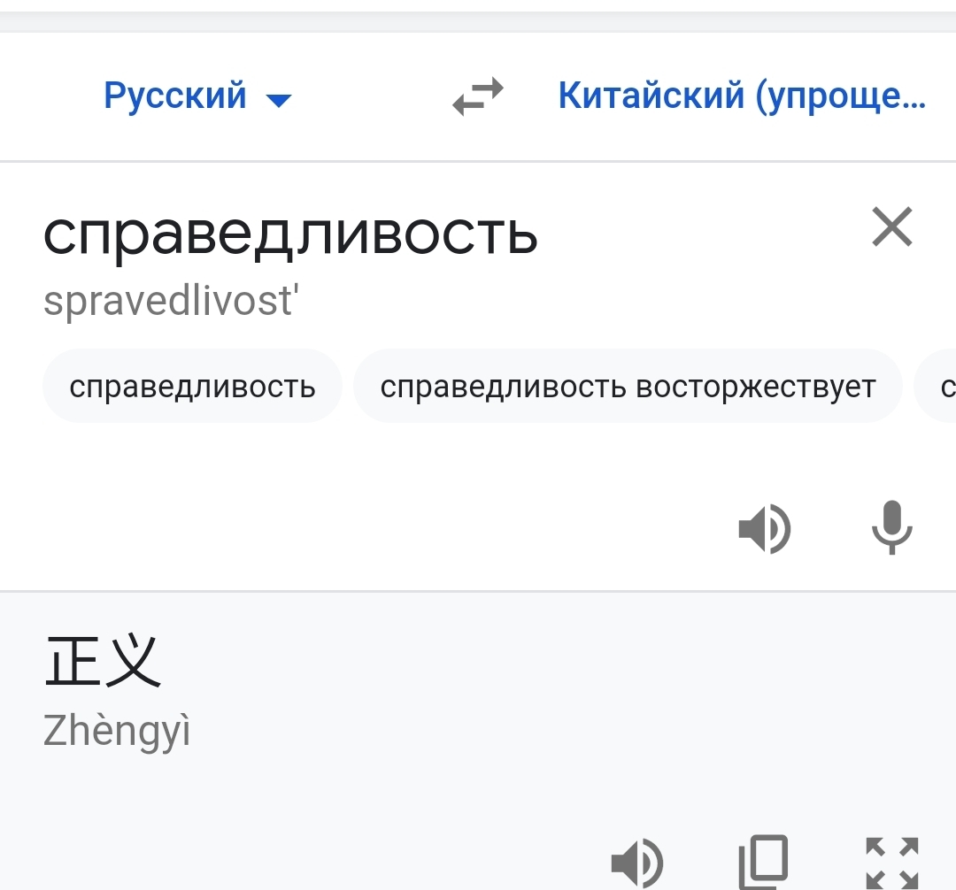
Task: Copy the Chinese translation to clipboard
Action: pos(763,862)
